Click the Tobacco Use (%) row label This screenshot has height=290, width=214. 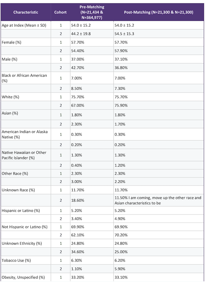pos(16,260)
